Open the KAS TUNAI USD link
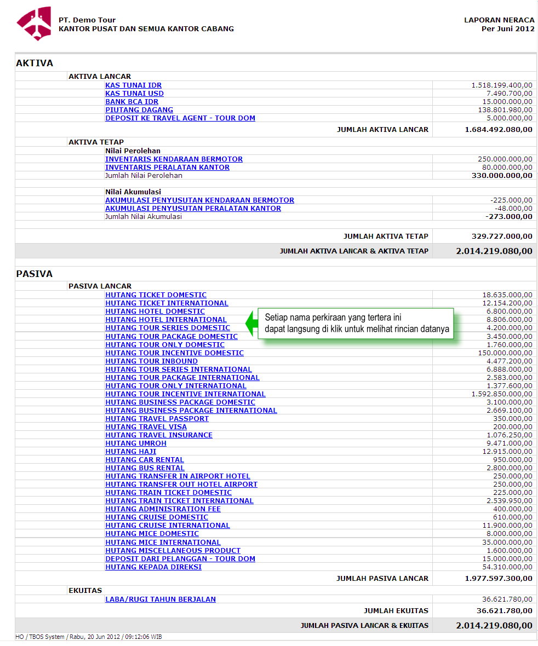 pyautogui.click(x=134, y=94)
